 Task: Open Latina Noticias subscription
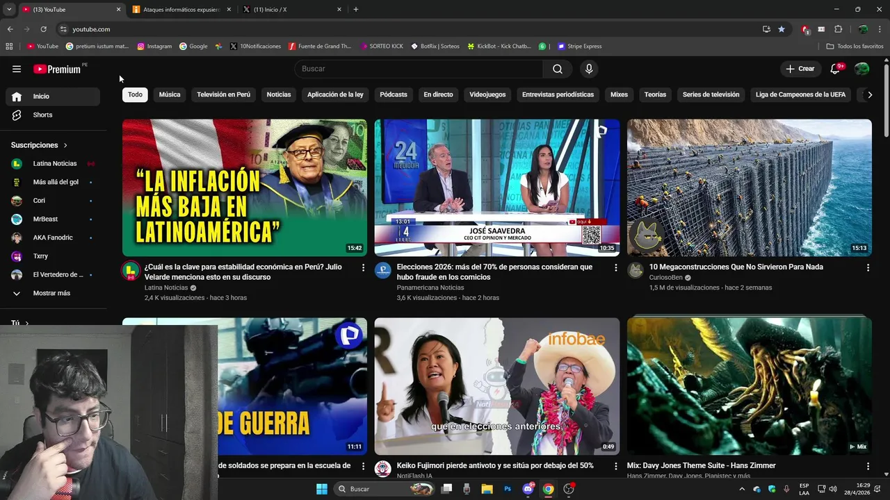tap(53, 164)
